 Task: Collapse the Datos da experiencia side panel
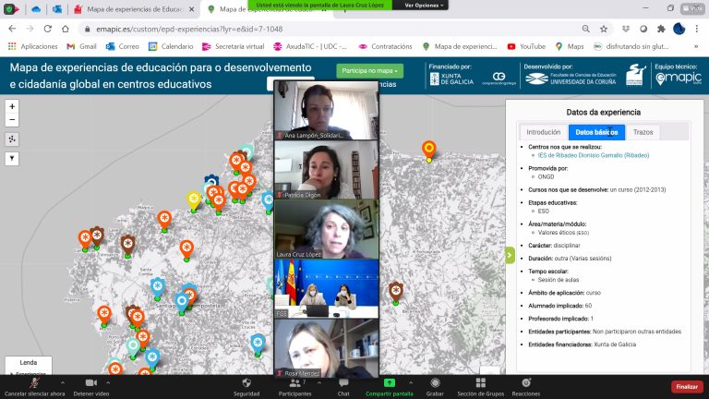[510, 256]
